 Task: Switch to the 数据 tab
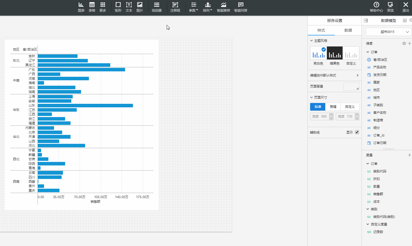click(348, 30)
